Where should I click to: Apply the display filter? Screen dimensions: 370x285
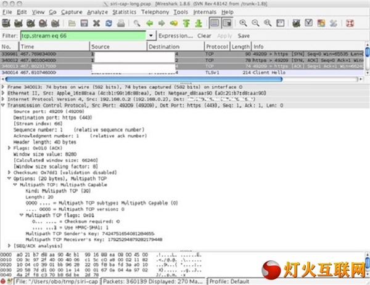pyautogui.click(x=224, y=36)
